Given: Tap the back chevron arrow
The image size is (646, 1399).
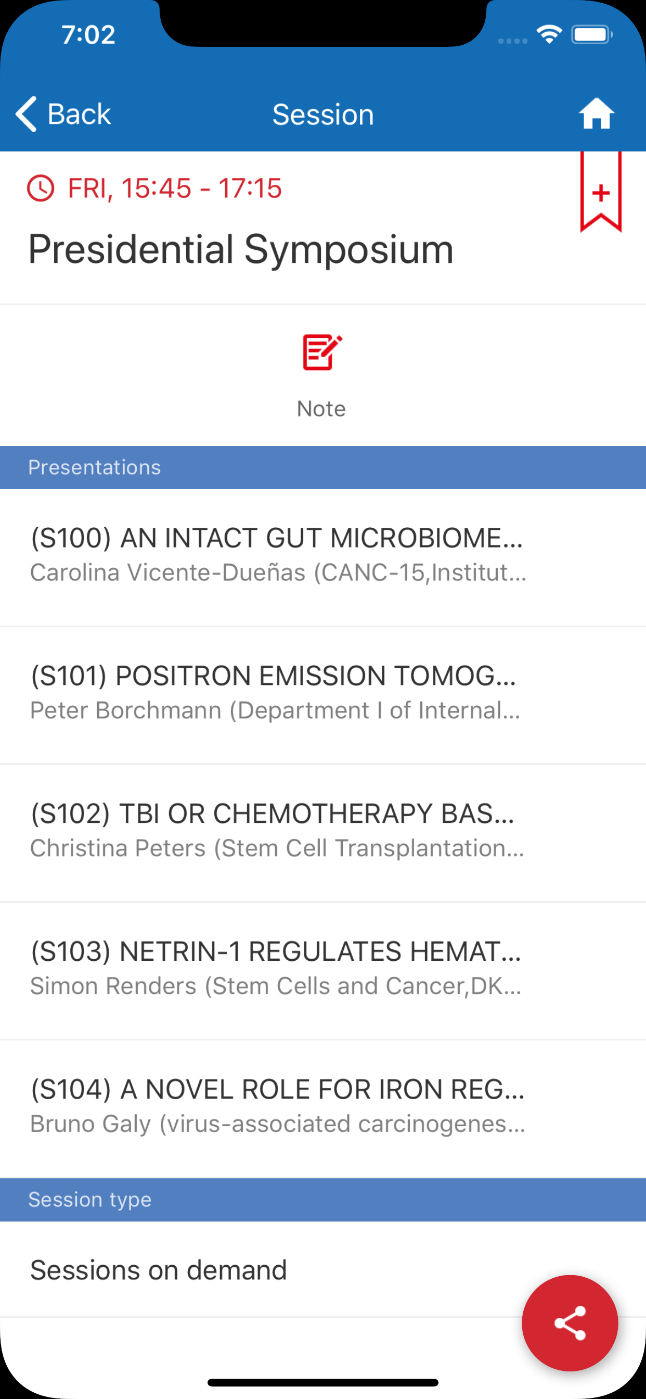Looking at the screenshot, I should pyautogui.click(x=26, y=114).
